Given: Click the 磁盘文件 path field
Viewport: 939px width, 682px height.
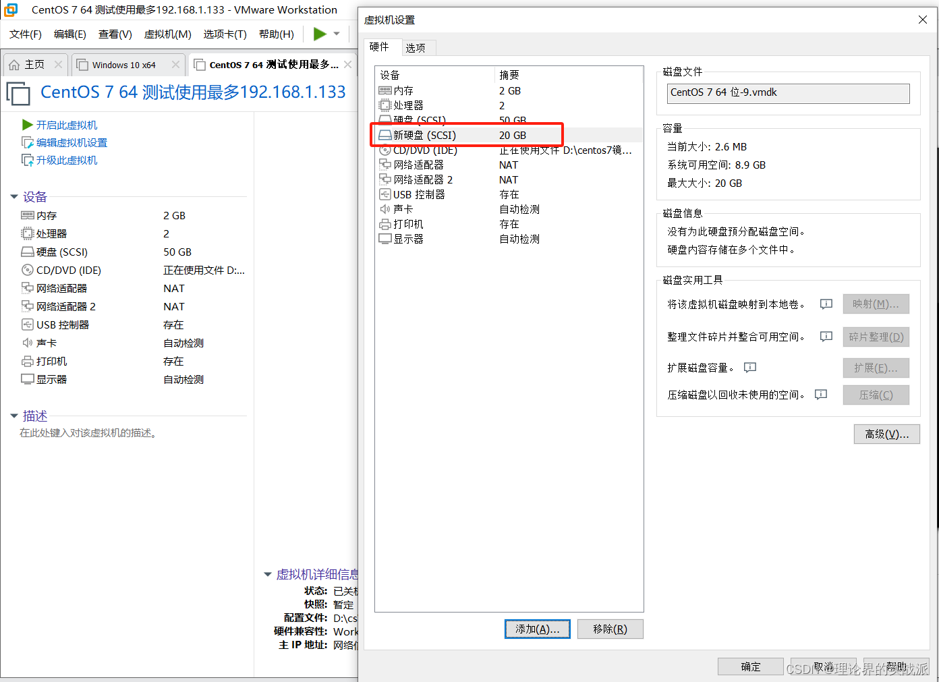Looking at the screenshot, I should click(x=789, y=93).
